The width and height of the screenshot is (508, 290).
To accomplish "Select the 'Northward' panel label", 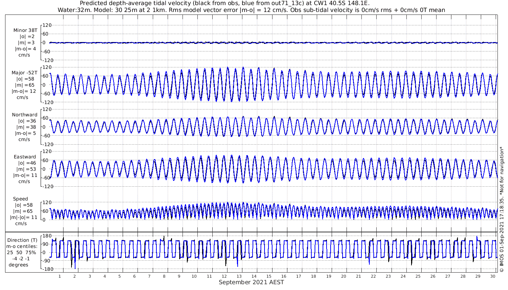I will pyautogui.click(x=25, y=115).
